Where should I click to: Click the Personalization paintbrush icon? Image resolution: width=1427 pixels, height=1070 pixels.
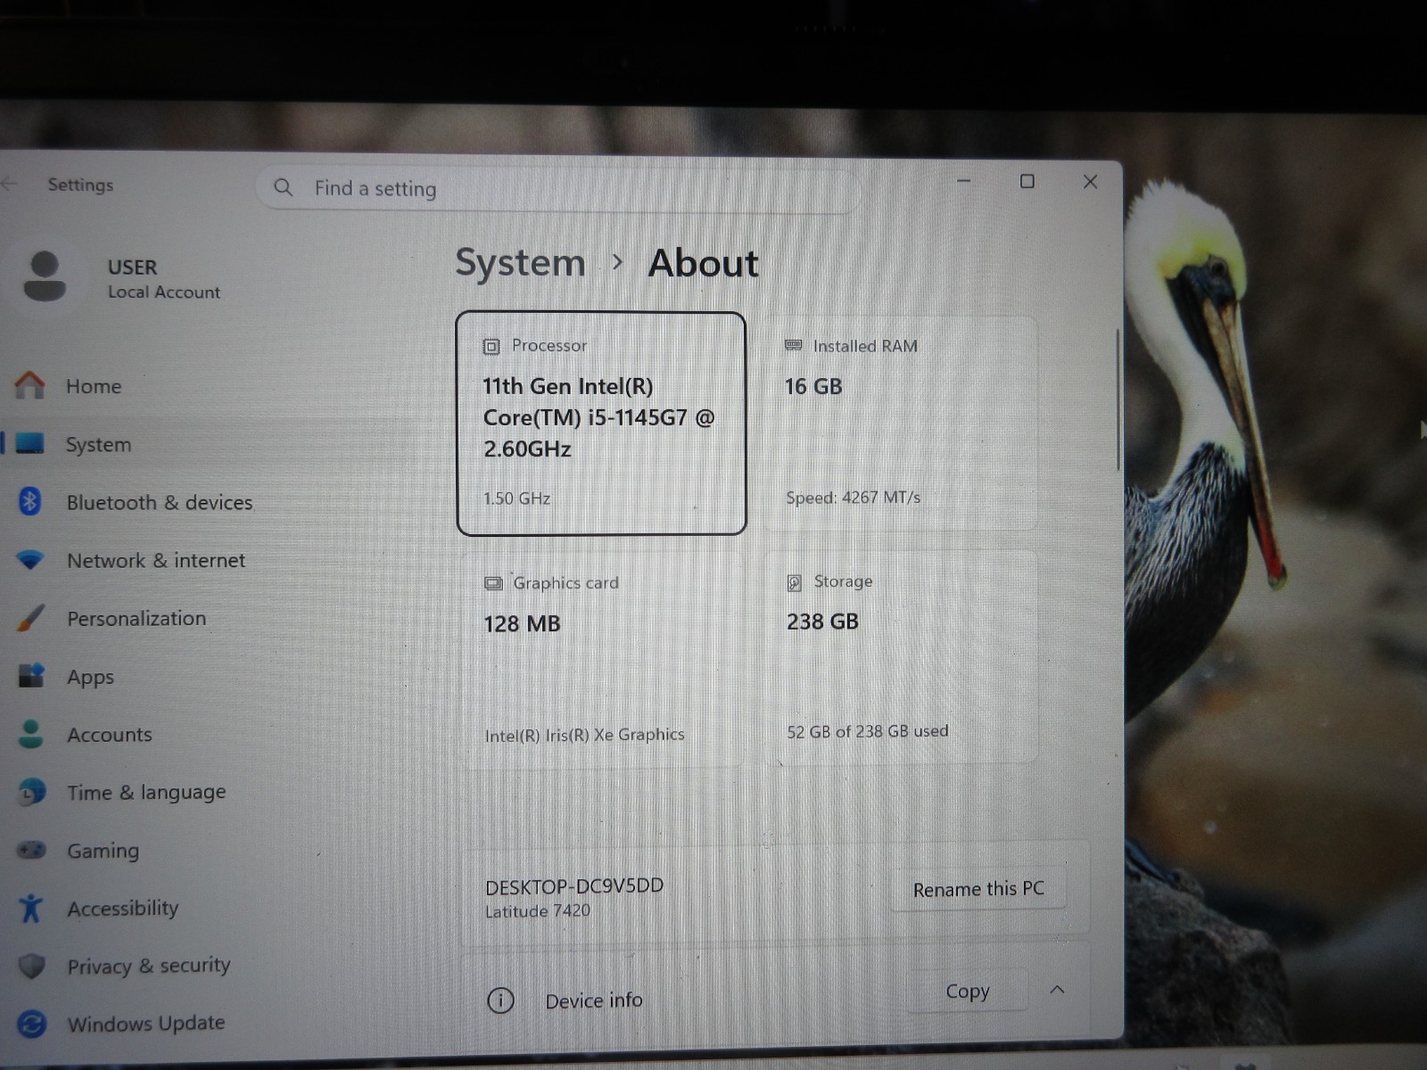pyautogui.click(x=30, y=618)
